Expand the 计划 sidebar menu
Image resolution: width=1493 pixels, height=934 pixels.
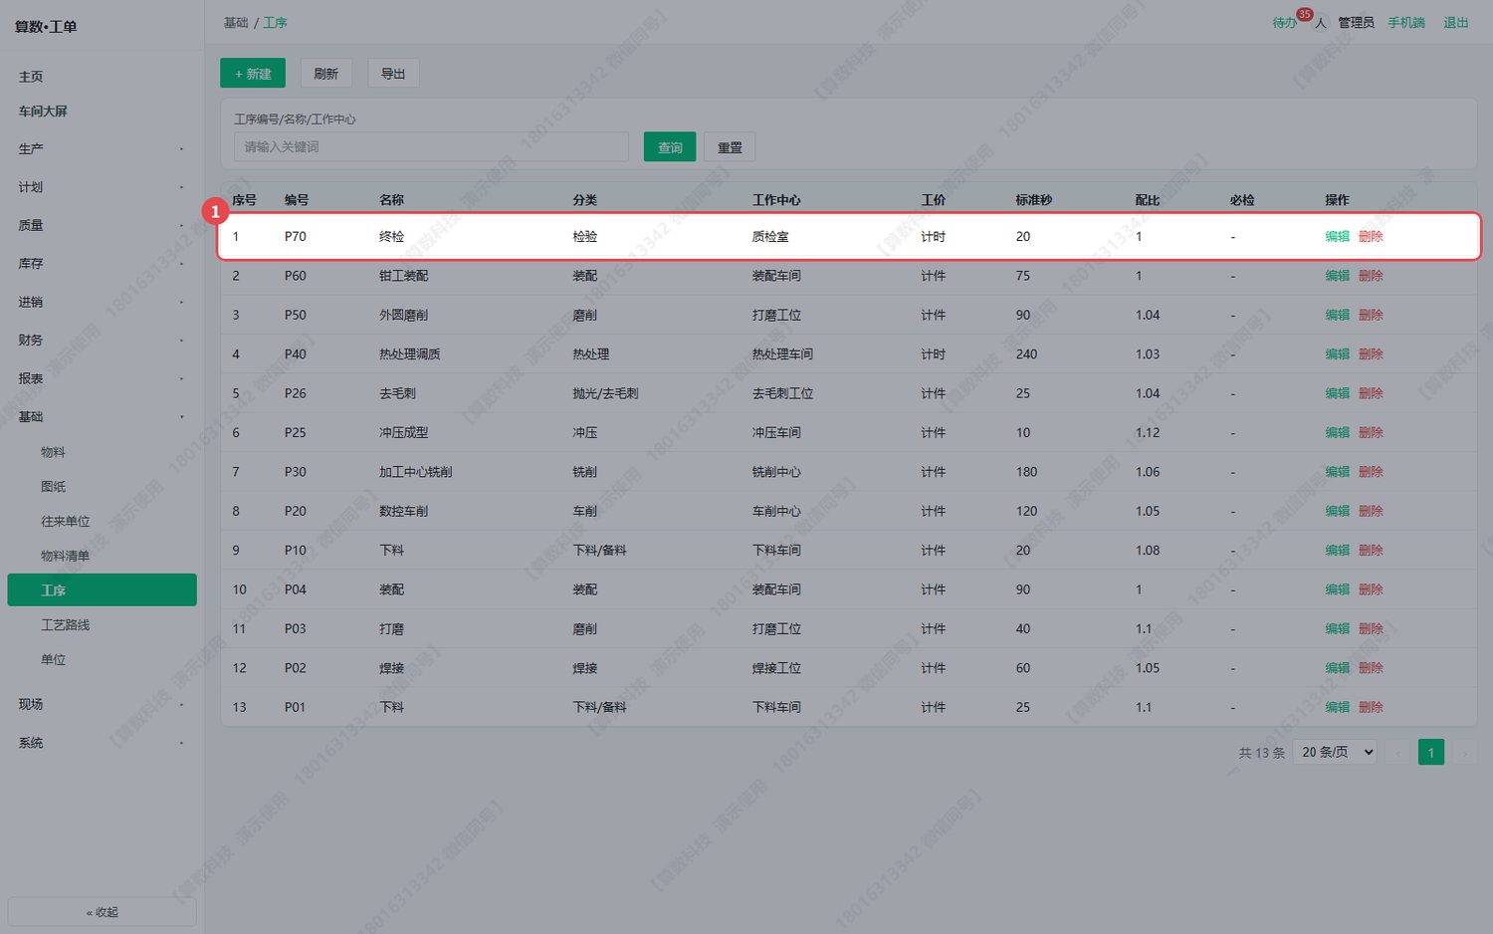click(102, 187)
